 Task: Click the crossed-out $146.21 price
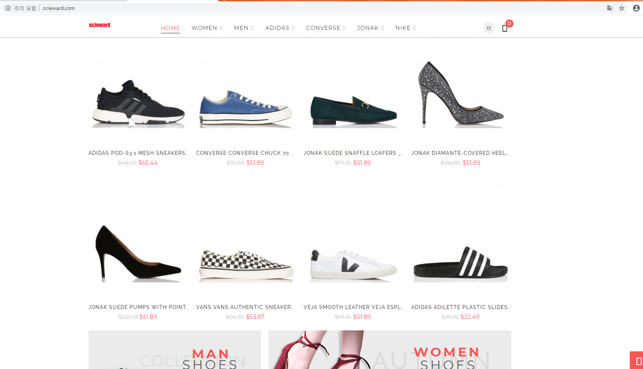coord(127,163)
